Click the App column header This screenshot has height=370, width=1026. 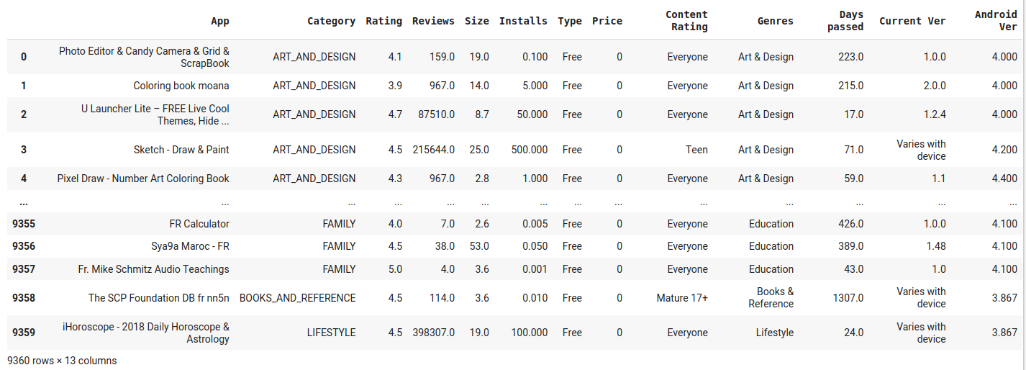(x=219, y=21)
